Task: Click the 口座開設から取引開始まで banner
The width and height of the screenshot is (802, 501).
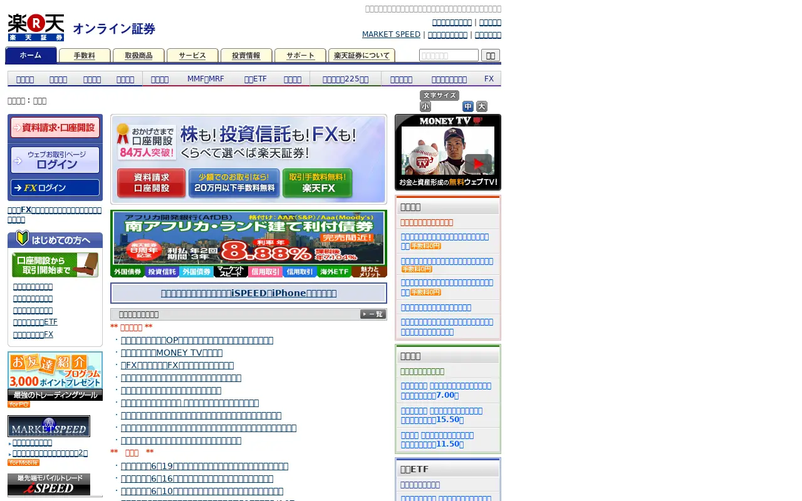Action: tap(55, 265)
